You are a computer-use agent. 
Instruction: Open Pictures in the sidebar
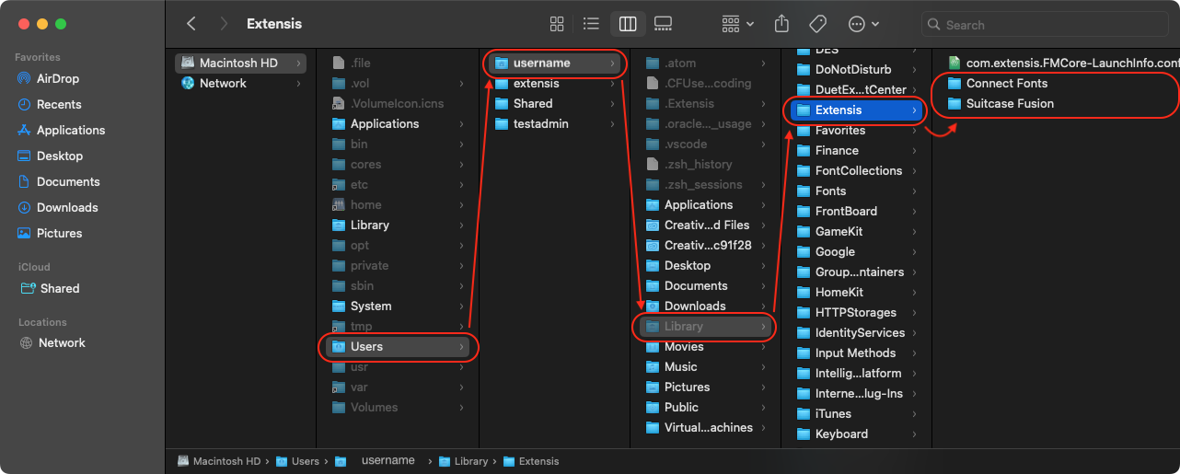pos(59,233)
